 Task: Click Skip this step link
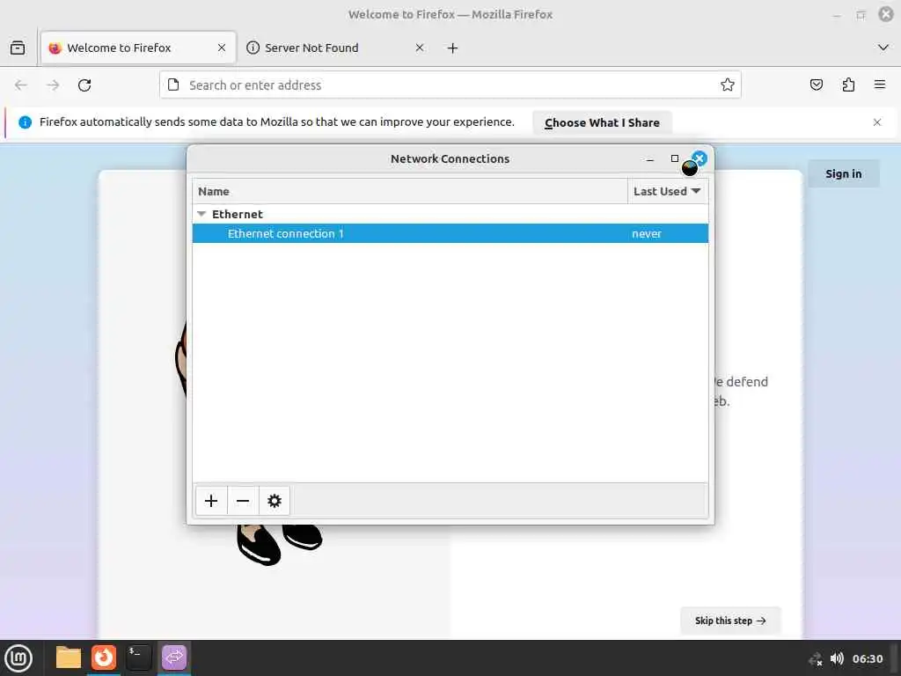[730, 621]
